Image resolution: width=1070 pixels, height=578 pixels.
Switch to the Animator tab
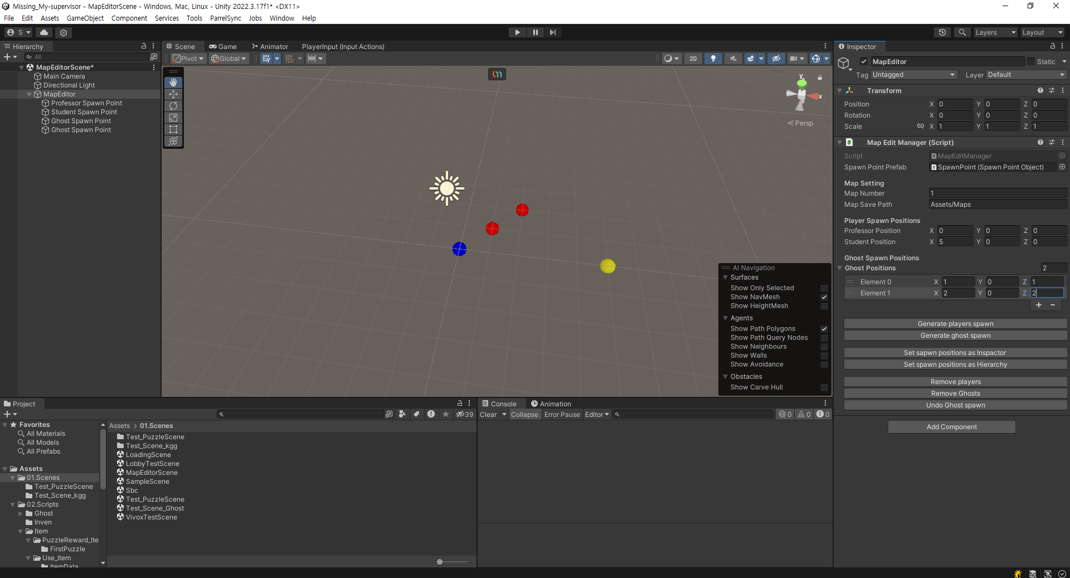tap(270, 46)
